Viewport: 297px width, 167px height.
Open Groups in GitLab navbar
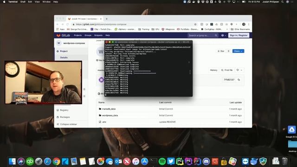tap(88, 35)
